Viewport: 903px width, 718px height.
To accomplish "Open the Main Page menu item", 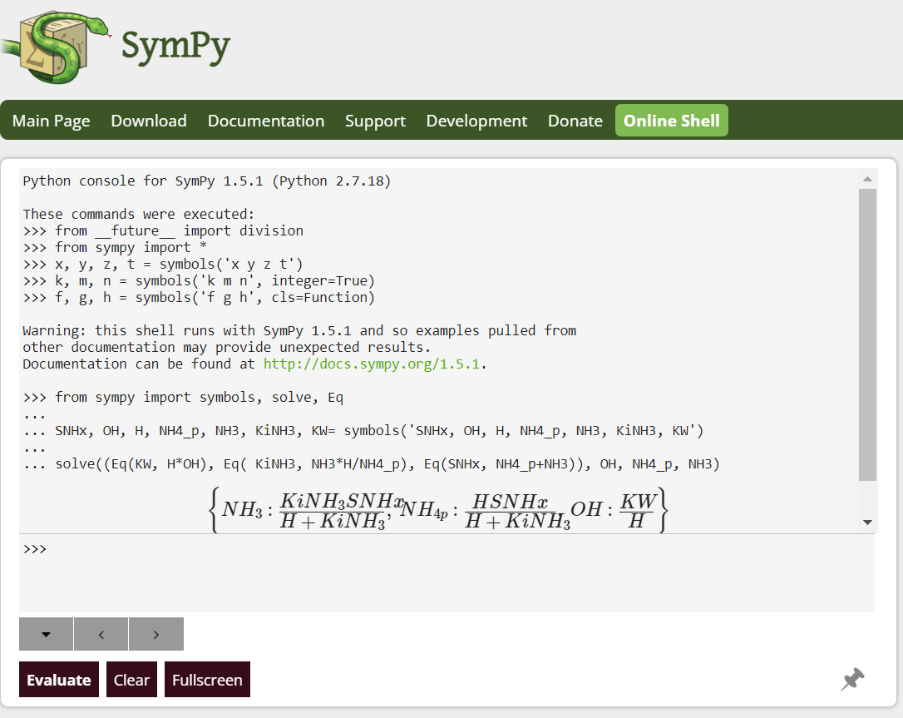I will click(x=51, y=121).
